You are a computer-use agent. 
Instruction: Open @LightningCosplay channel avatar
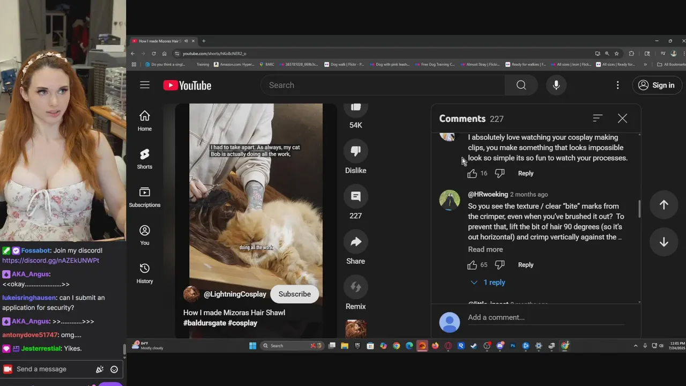tap(191, 294)
